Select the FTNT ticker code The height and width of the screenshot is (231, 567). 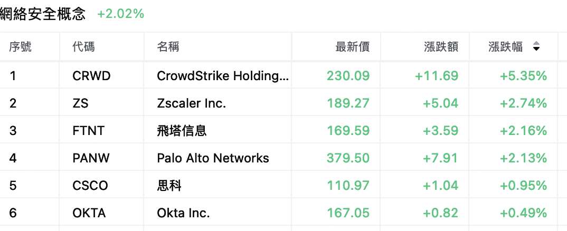coord(89,130)
